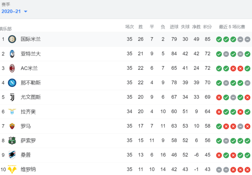Click 国际米兰's first green win indicator
This screenshot has width=252, height=175.
(219, 39)
